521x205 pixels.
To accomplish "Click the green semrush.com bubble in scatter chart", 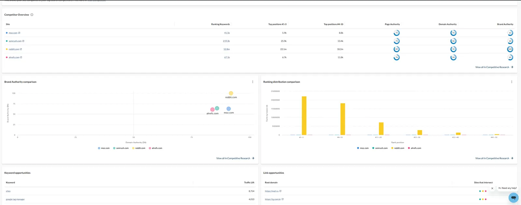I will pyautogui.click(x=217, y=108).
